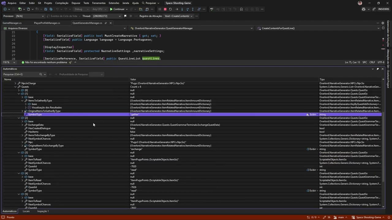Click the Continuar debug button

point(117,9)
